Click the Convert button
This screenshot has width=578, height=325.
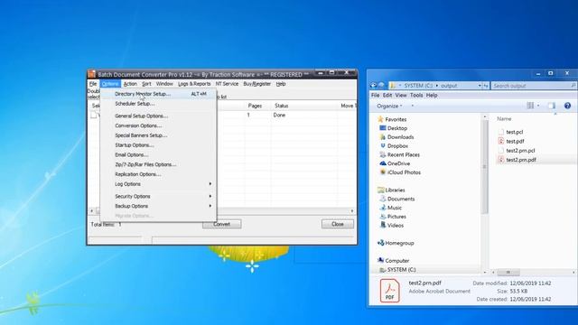[222, 224]
